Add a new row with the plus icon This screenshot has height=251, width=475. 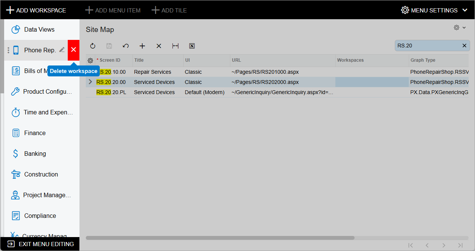(x=142, y=46)
